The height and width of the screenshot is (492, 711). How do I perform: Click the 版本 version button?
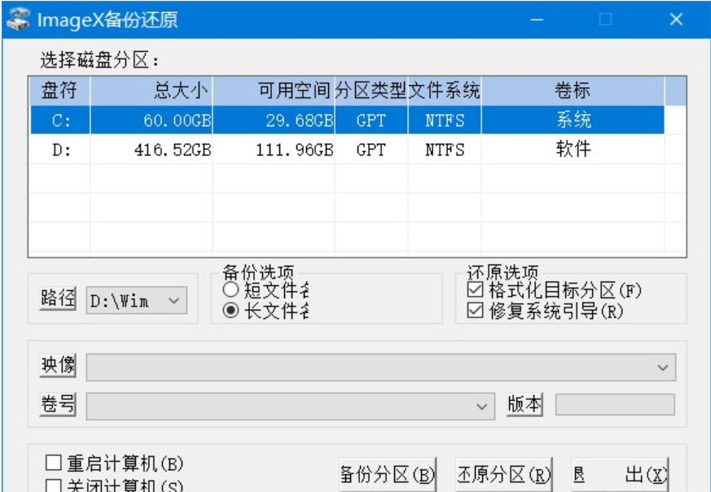click(x=524, y=404)
